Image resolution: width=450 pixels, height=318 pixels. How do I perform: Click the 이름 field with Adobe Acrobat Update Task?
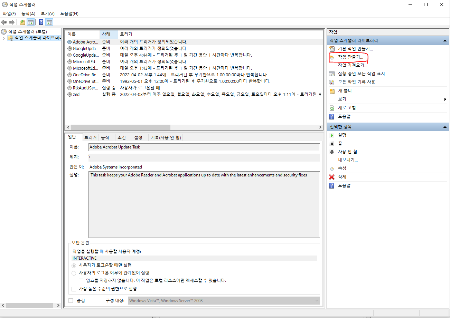204,147
